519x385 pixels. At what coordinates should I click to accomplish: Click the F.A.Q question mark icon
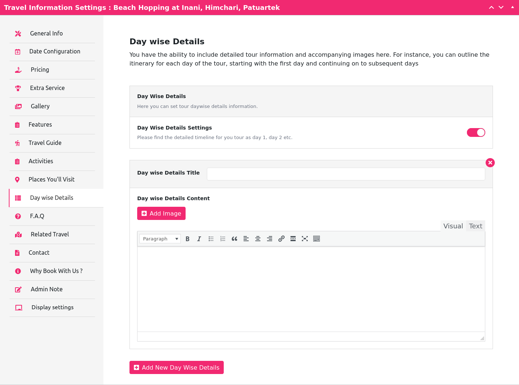pyautogui.click(x=18, y=216)
